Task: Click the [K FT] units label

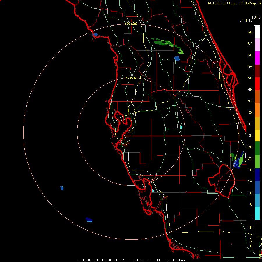Action: 246,20
